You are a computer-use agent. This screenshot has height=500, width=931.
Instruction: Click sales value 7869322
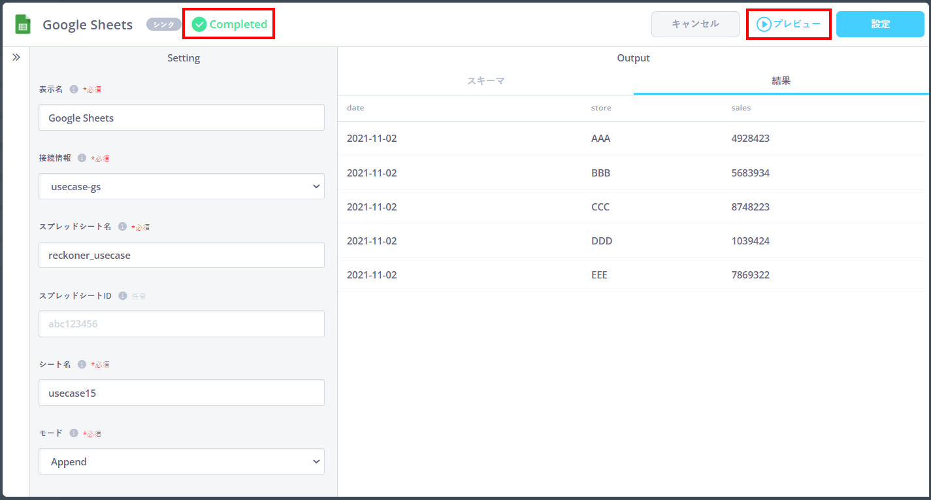click(x=751, y=275)
